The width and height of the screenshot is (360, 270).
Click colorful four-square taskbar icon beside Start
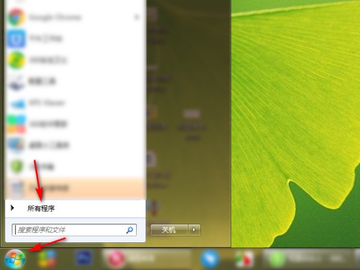[x=47, y=259]
